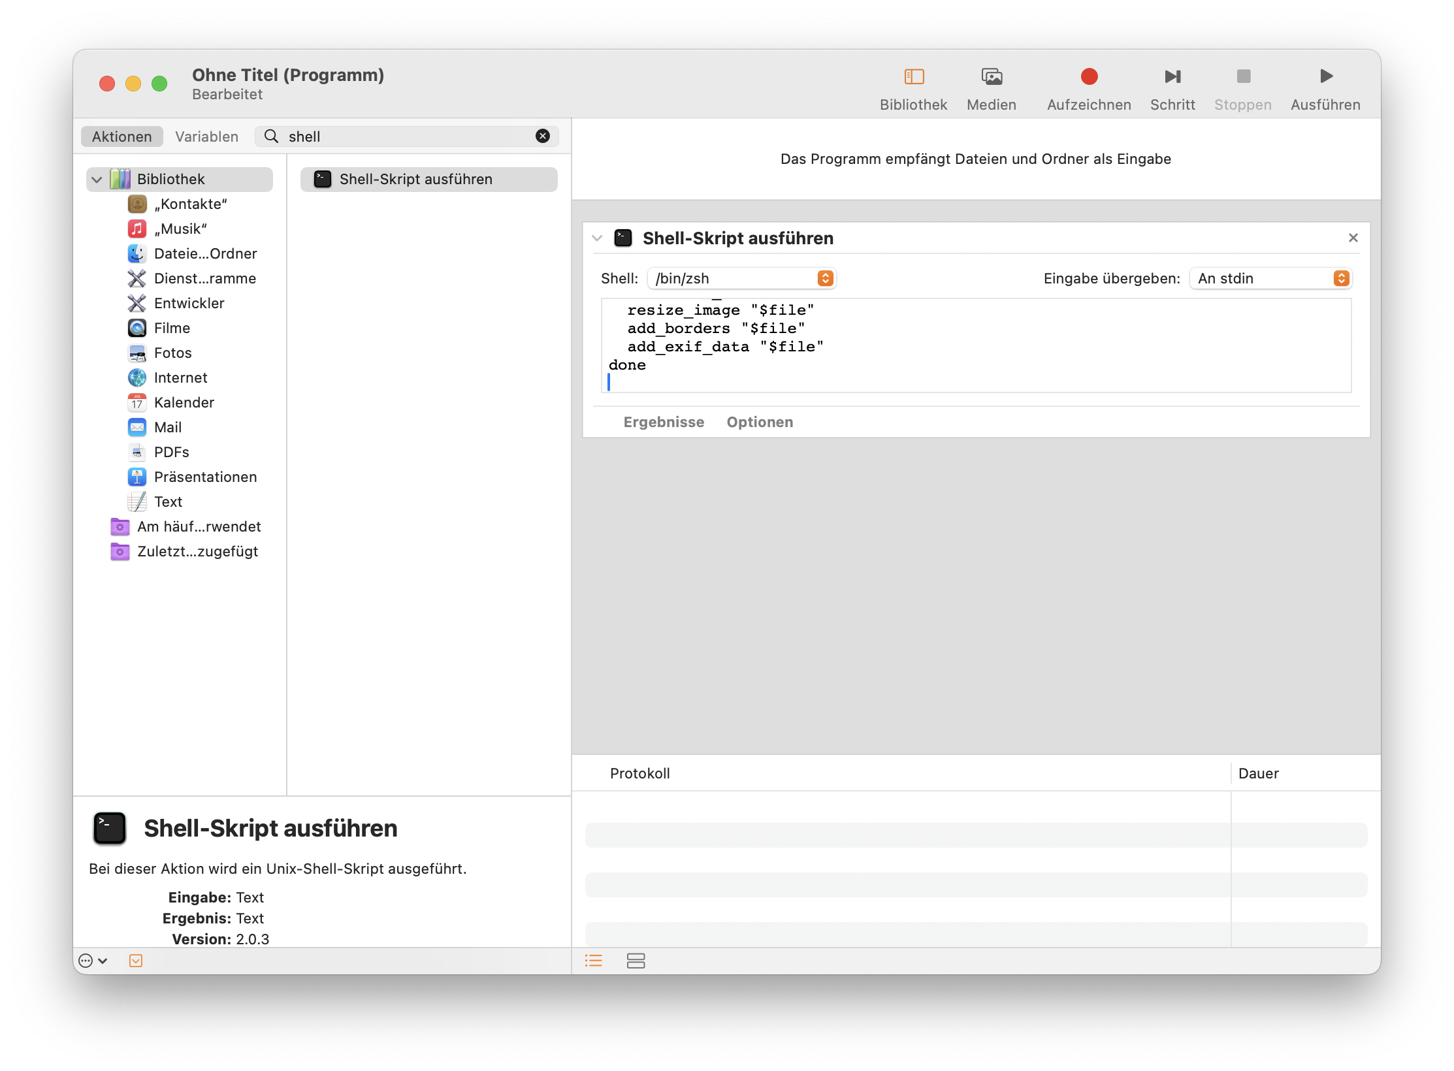Clear the shell search field
This screenshot has height=1071, width=1454.
[542, 136]
